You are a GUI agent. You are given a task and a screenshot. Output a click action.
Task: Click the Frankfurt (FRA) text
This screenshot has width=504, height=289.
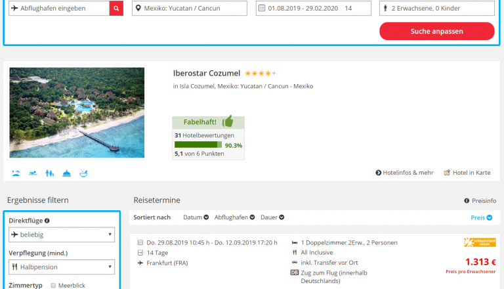click(x=167, y=263)
